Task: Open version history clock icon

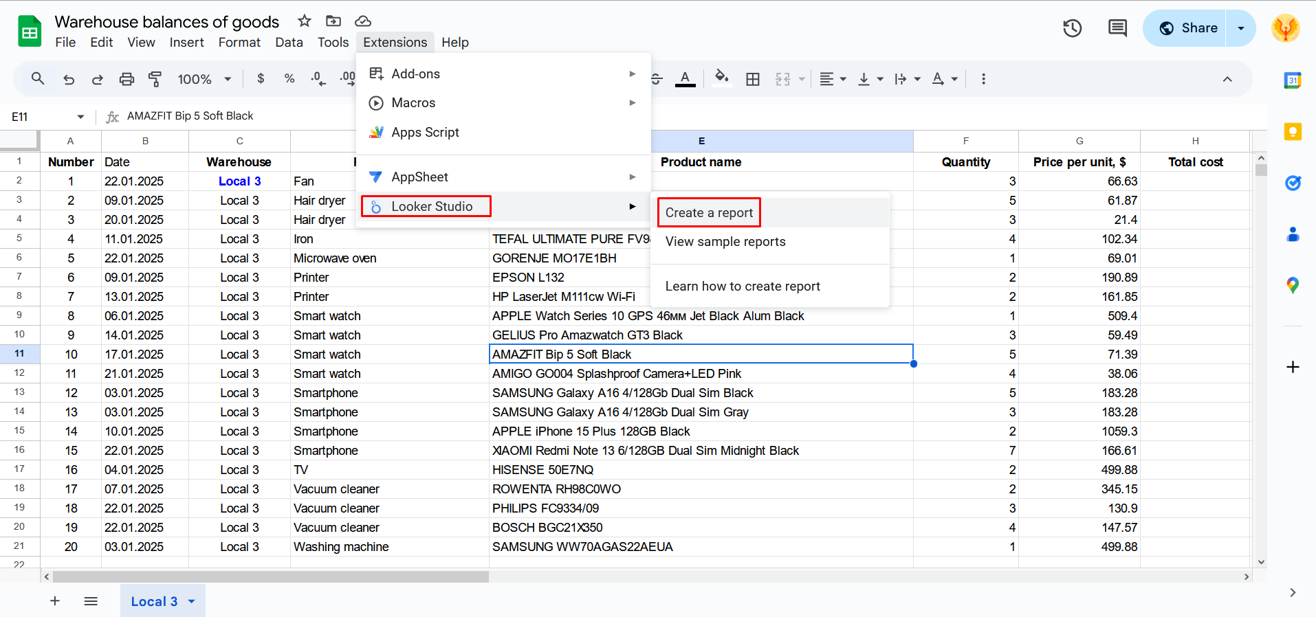Action: pyautogui.click(x=1073, y=28)
